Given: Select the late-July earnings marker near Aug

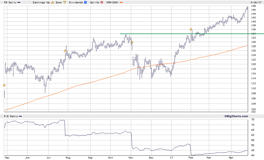Looking at the screenshot, I should 65,51.
